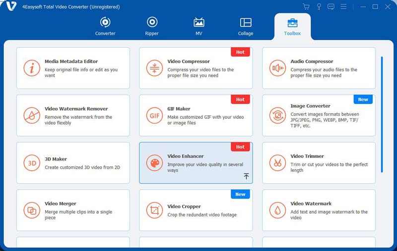Viewport: 397px width, 251px height.
Task: Click the app logo in title bar
Action: pos(11,5)
